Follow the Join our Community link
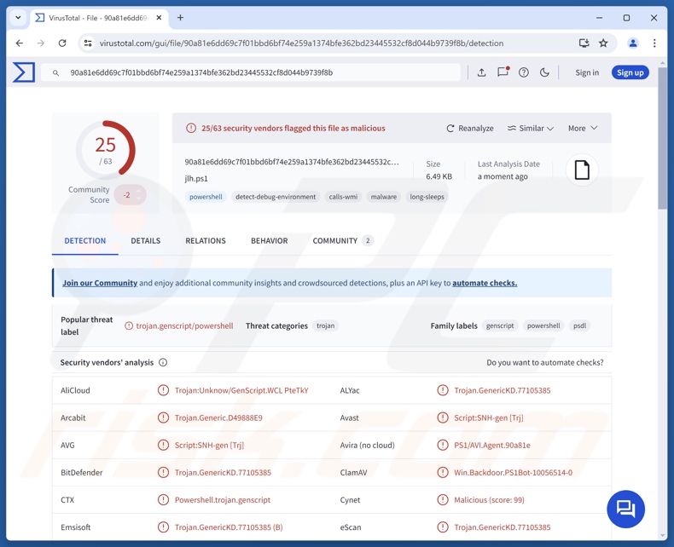Image resolution: width=674 pixels, height=547 pixels. tap(100, 283)
